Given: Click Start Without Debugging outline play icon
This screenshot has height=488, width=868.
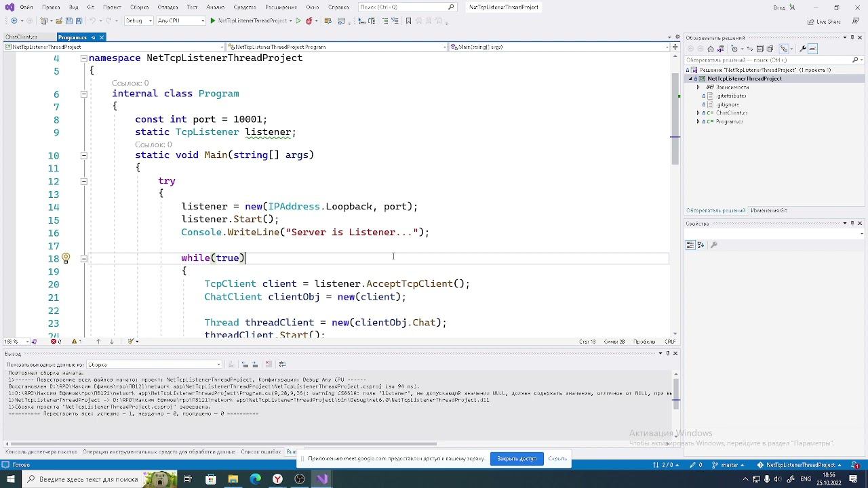Looking at the screenshot, I should pyautogui.click(x=298, y=21).
